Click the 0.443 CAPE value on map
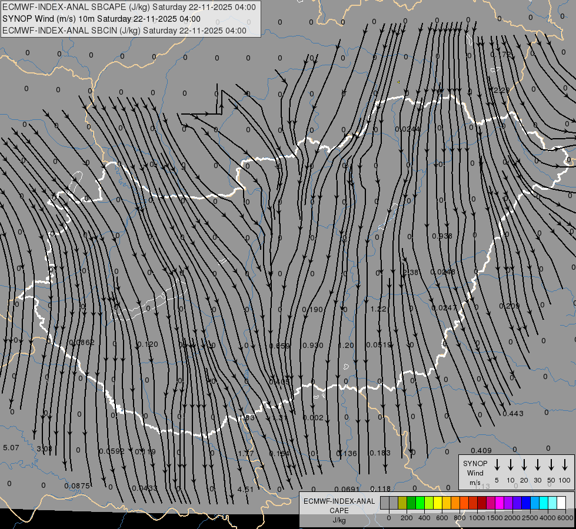 point(513,414)
